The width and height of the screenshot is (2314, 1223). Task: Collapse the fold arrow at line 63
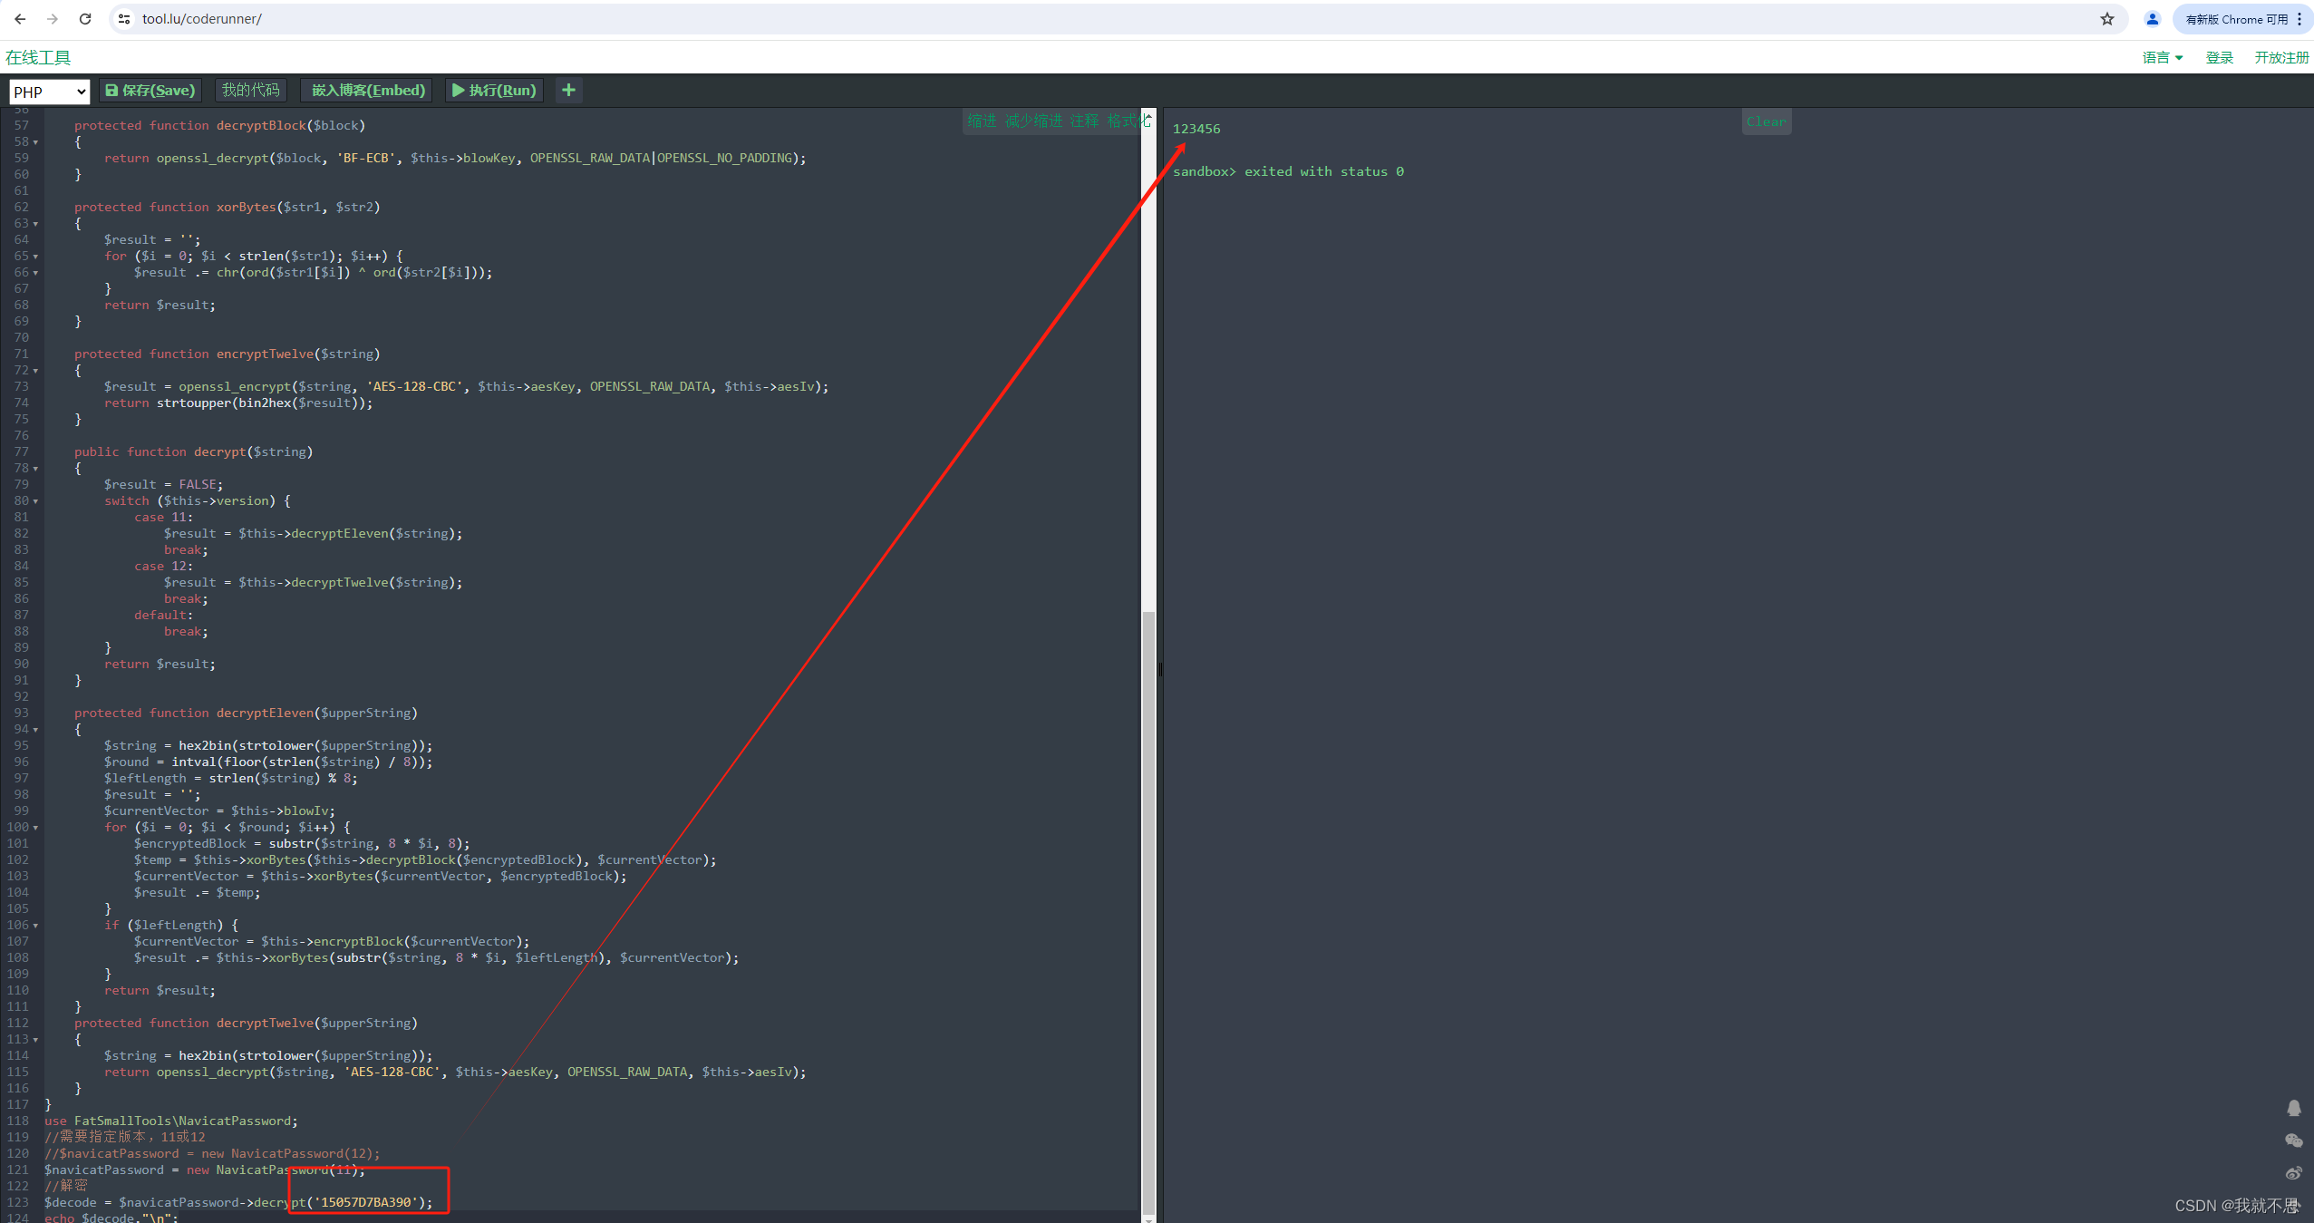click(x=35, y=224)
